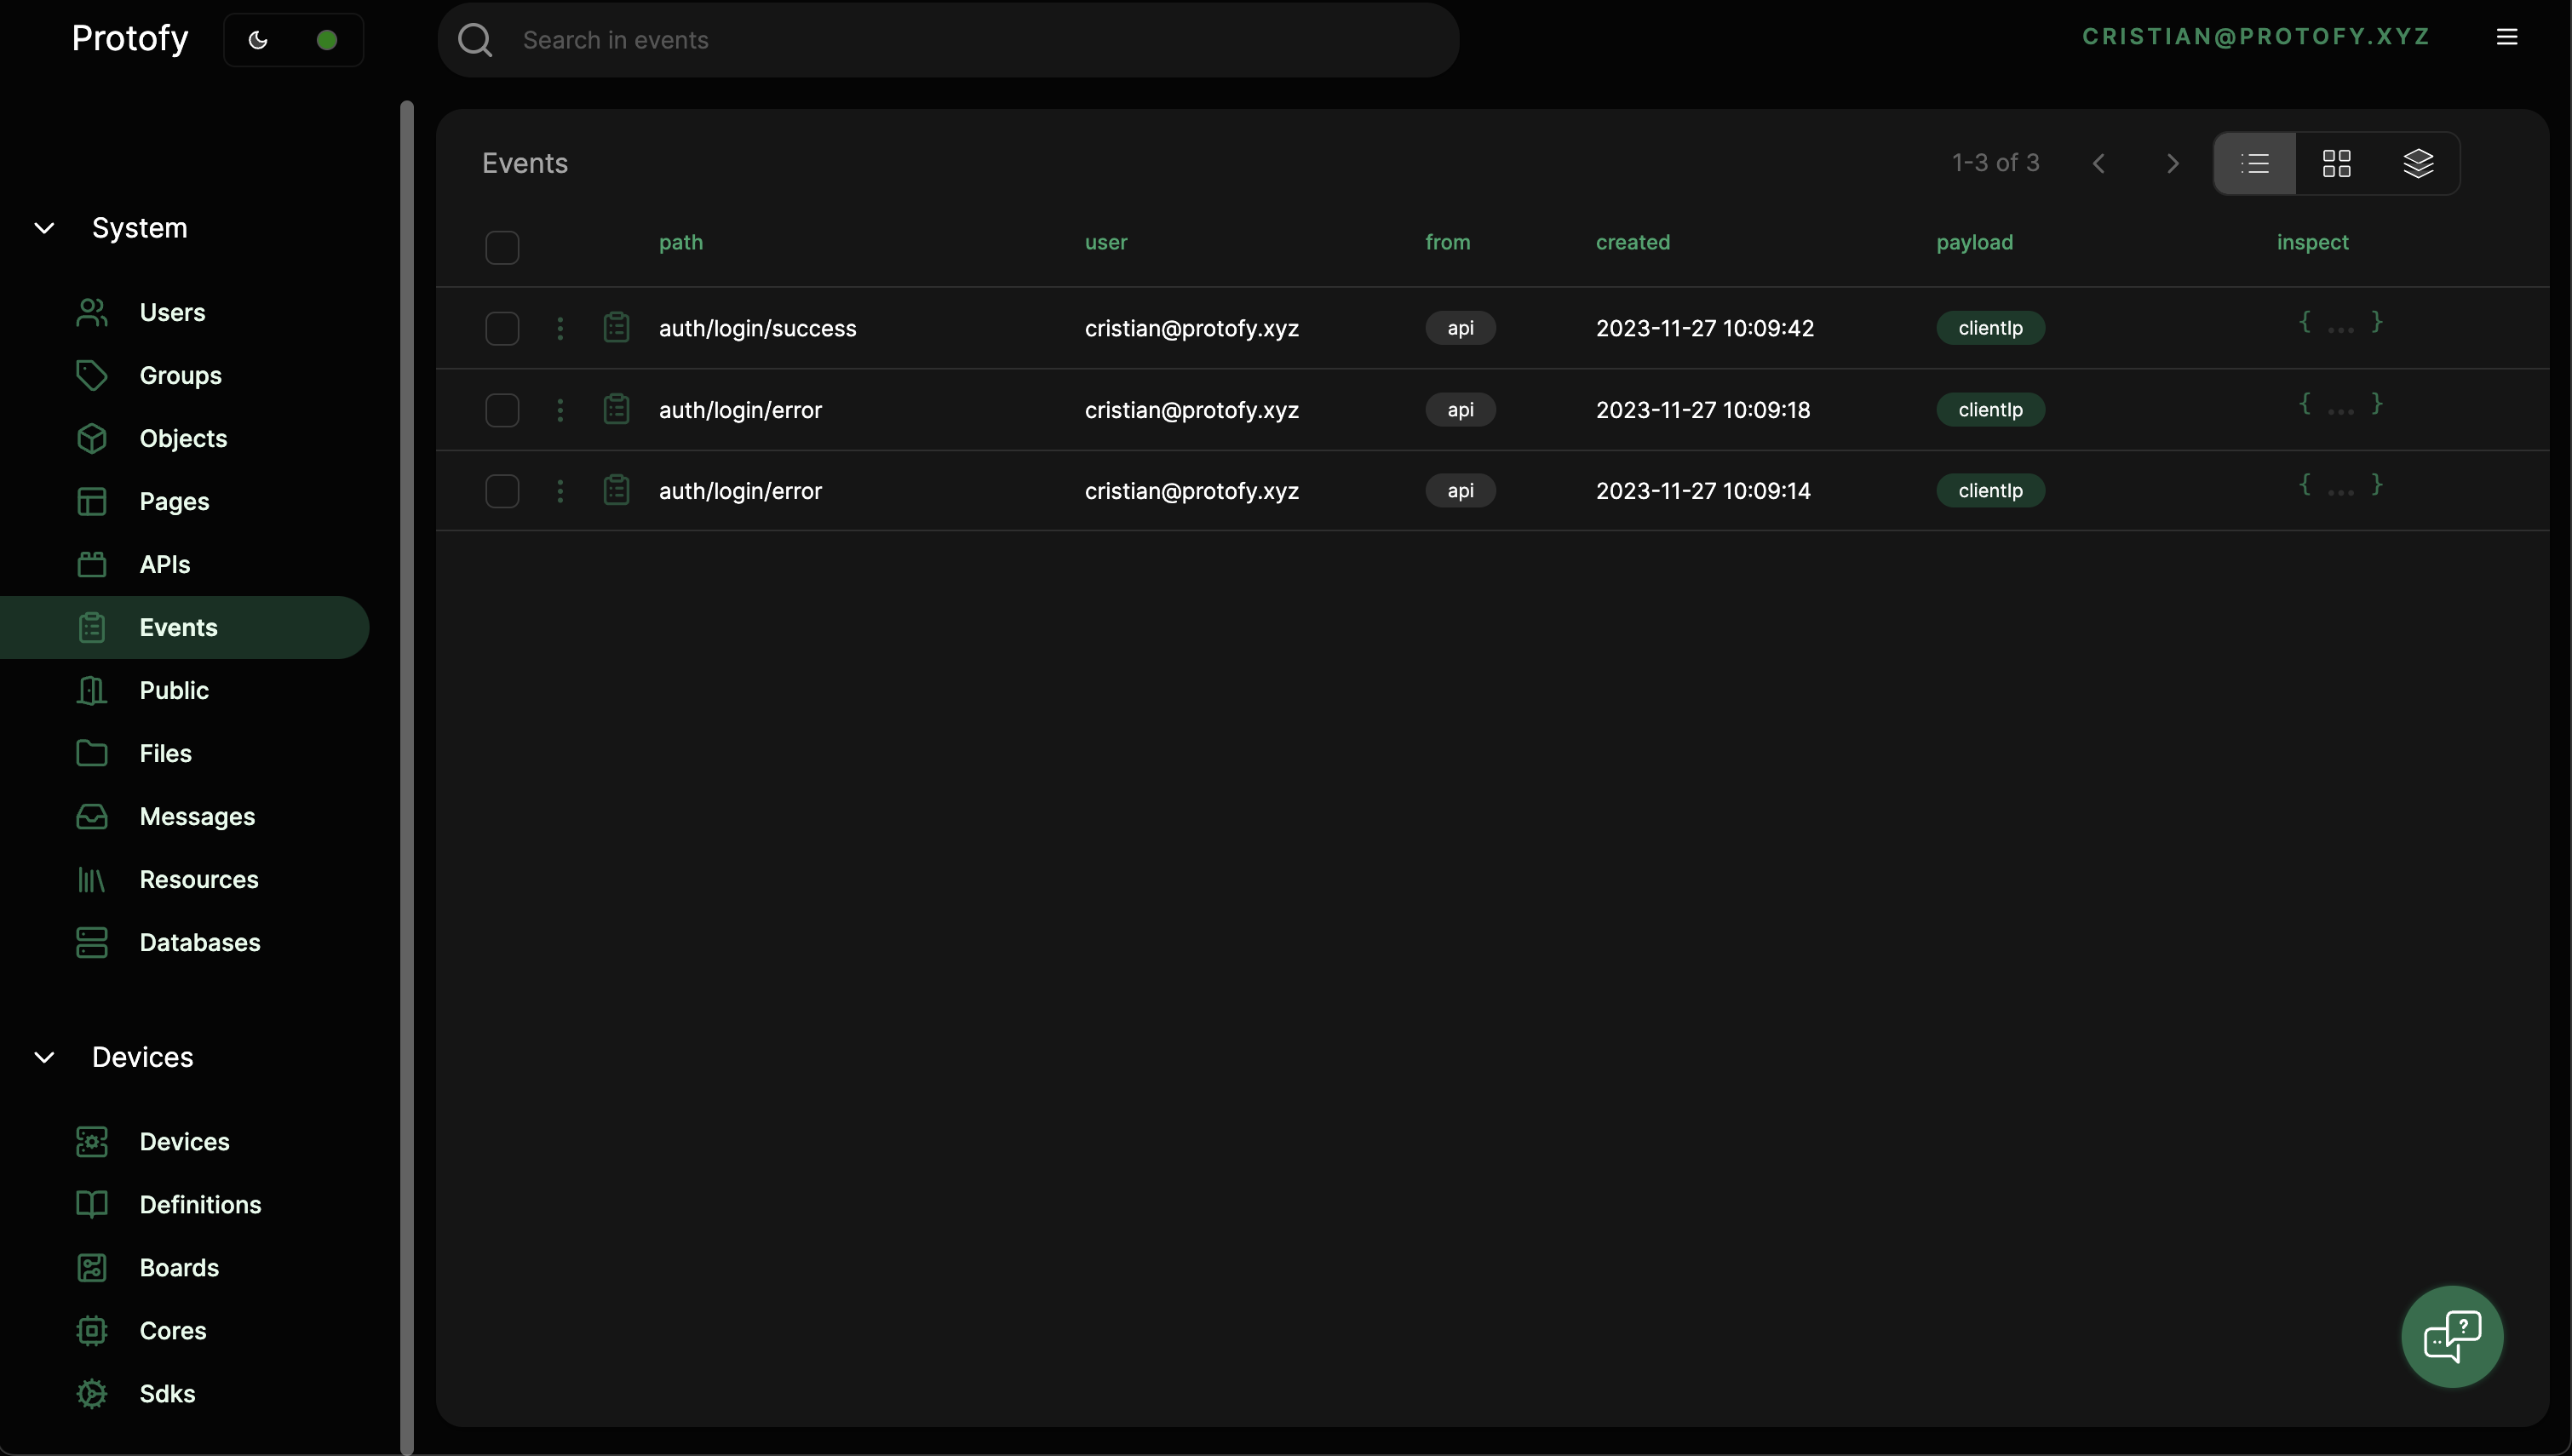Open Users in the sidebar
Image resolution: width=2572 pixels, height=1456 pixels.
coord(172,312)
